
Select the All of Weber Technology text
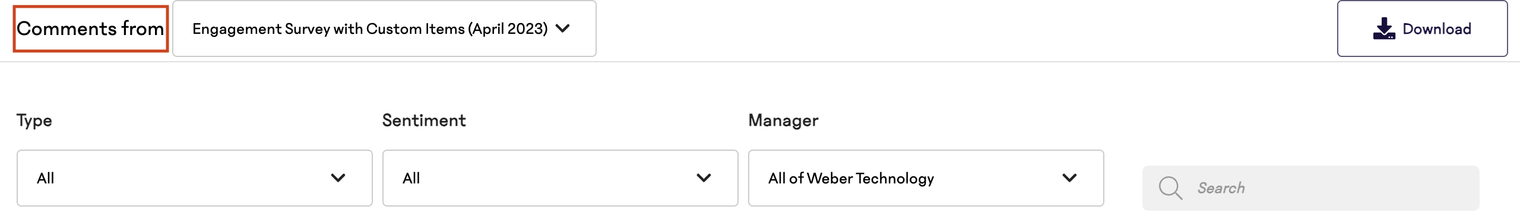[x=851, y=178]
